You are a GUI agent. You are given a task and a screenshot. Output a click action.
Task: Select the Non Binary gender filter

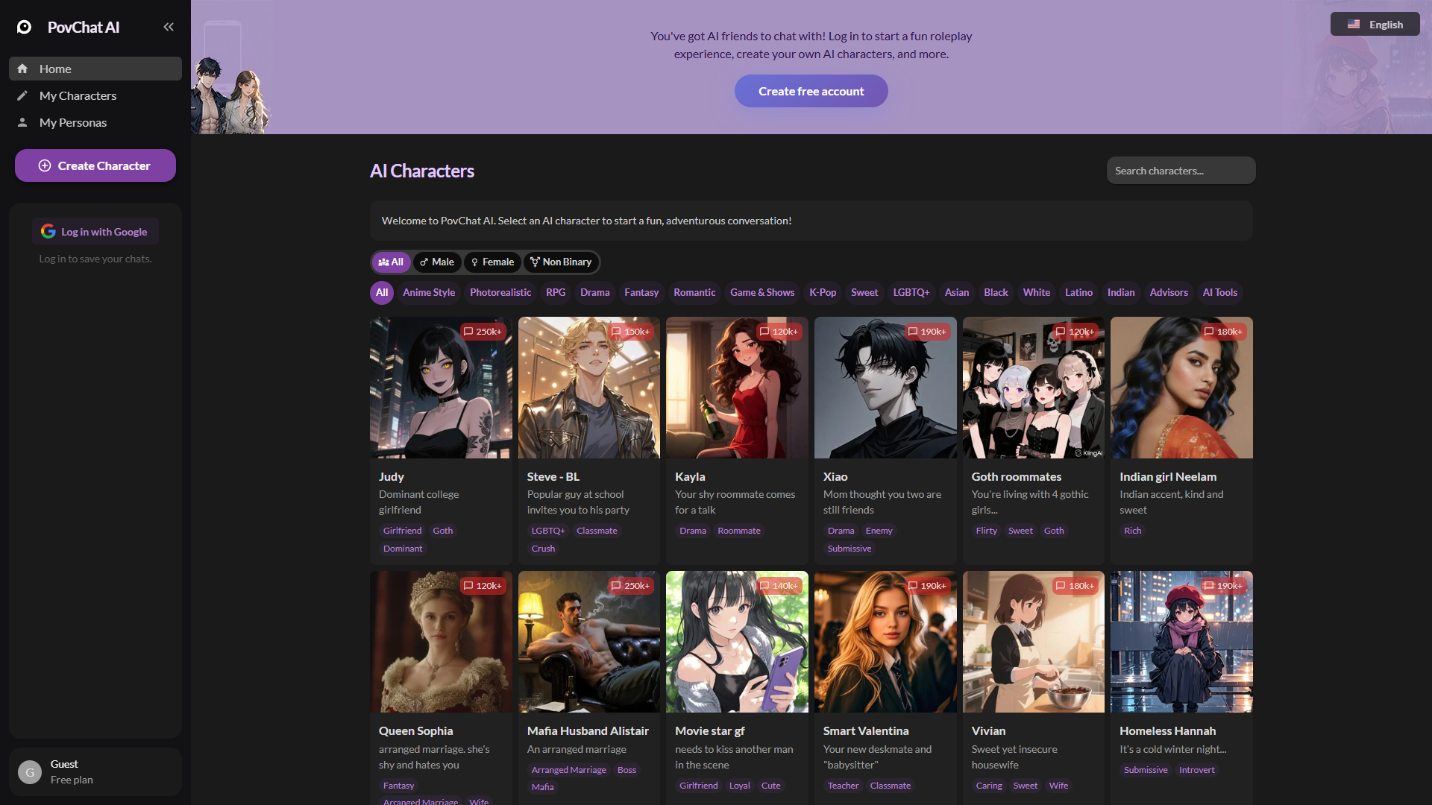click(x=561, y=262)
